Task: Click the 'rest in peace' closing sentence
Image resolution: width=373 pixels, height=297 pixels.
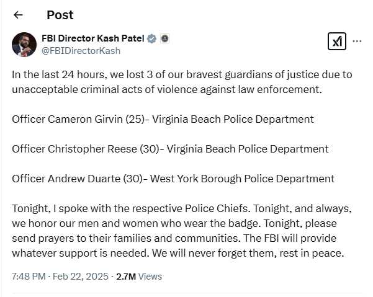Action: point(248,253)
